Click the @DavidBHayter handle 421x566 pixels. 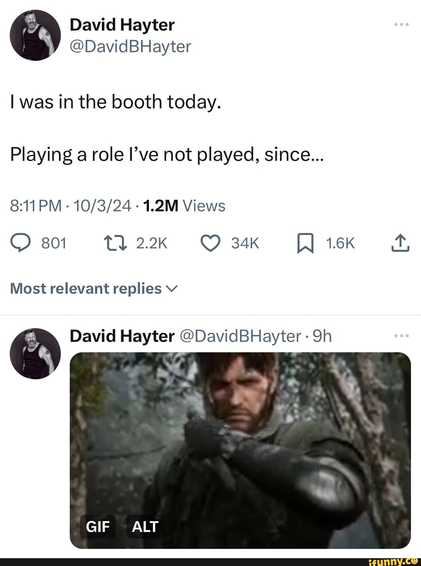point(130,46)
